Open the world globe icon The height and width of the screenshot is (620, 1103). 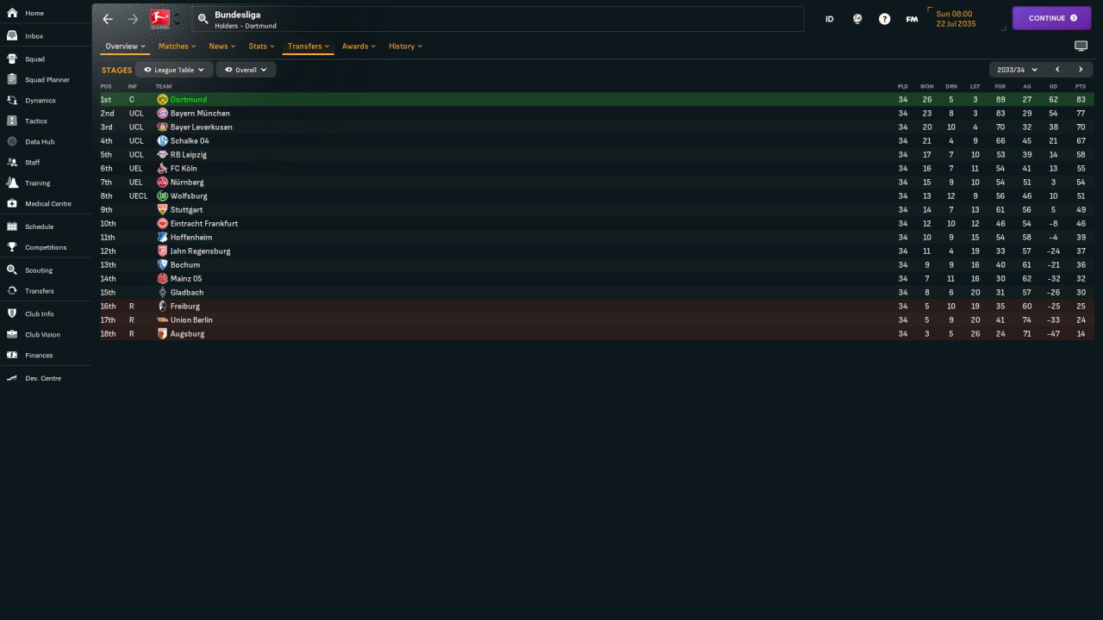click(x=857, y=19)
